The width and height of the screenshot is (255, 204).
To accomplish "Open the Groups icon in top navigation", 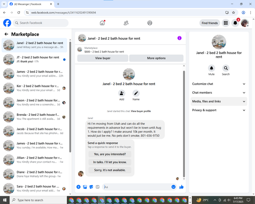I will tap(150, 23).
